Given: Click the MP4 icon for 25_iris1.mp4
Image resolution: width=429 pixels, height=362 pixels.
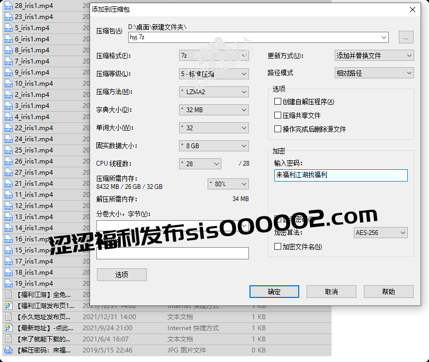Looking at the screenshot, I should [x=8, y=150].
